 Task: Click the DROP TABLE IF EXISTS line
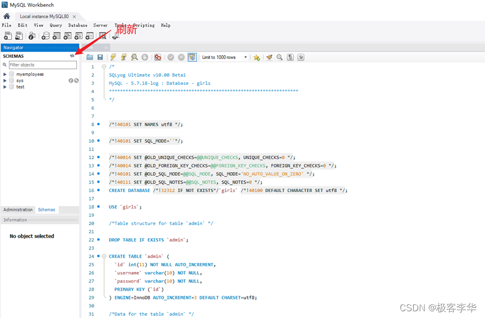pyautogui.click(x=148, y=240)
